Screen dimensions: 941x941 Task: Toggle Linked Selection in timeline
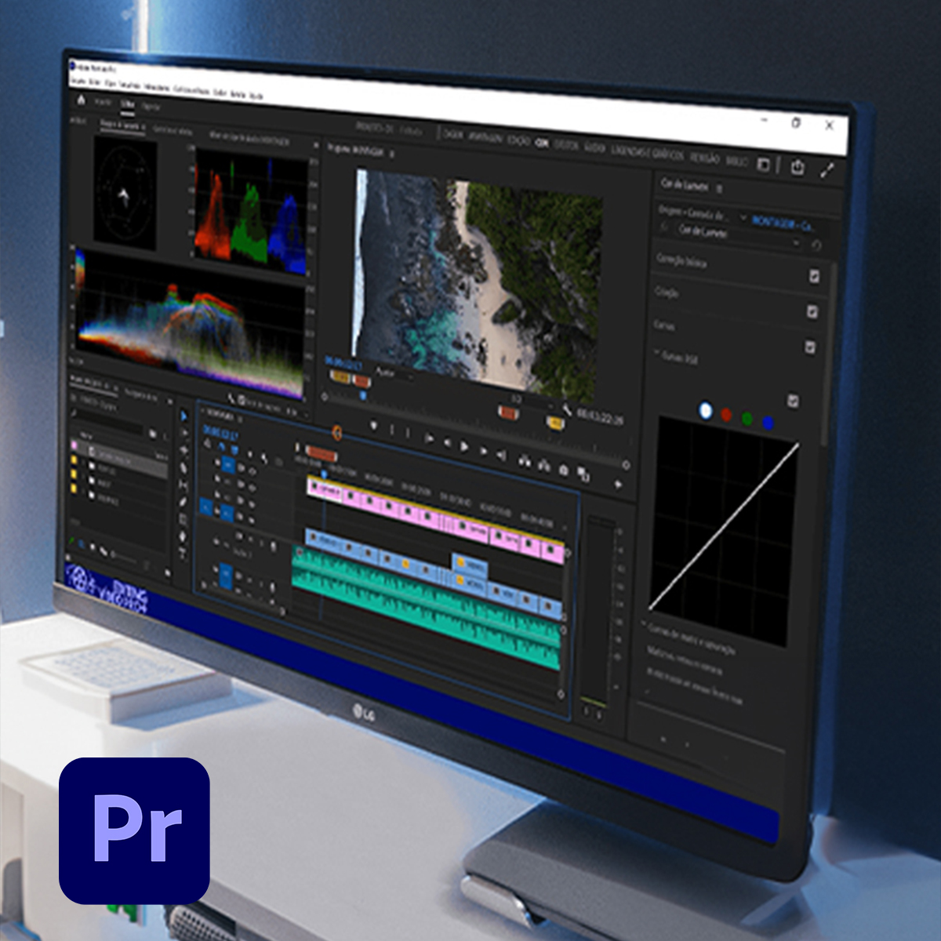234,449
